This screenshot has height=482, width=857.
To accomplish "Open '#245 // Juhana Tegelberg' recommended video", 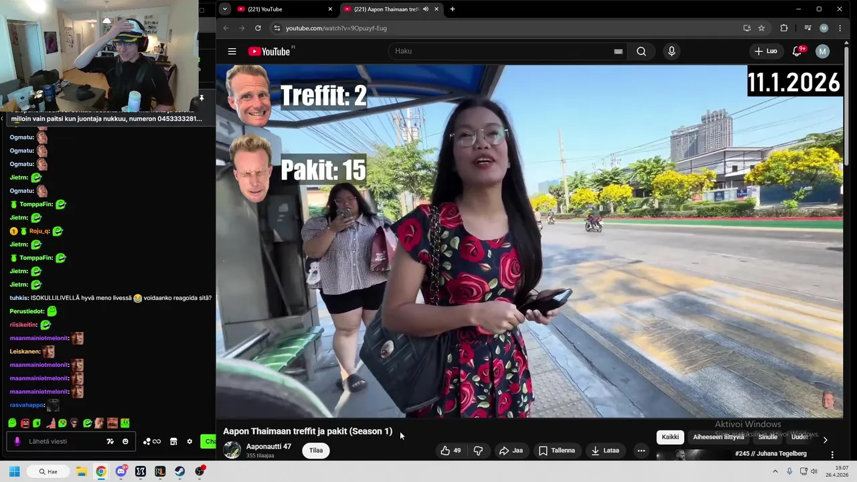I will pos(771,454).
